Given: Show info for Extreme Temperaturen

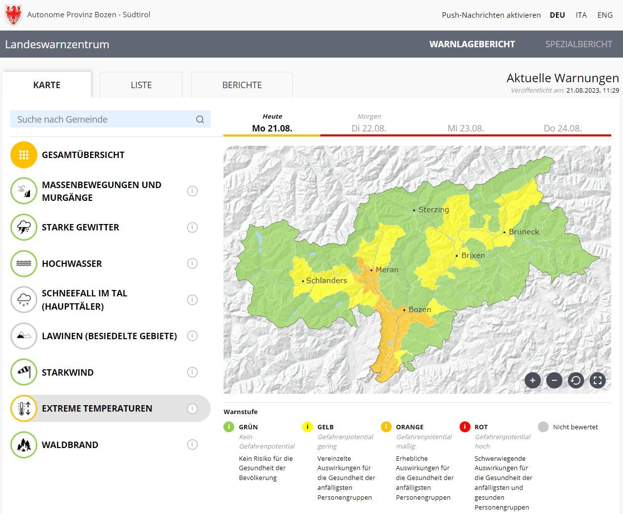Looking at the screenshot, I should 192,409.
